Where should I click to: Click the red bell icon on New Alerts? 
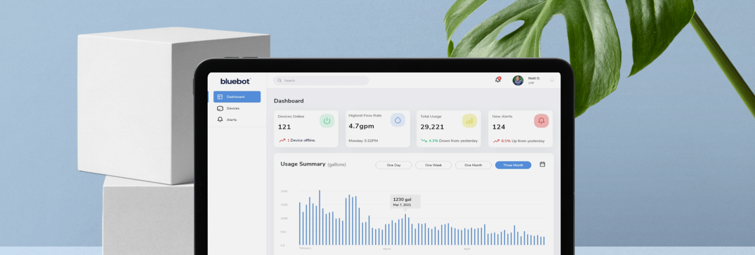tap(541, 121)
